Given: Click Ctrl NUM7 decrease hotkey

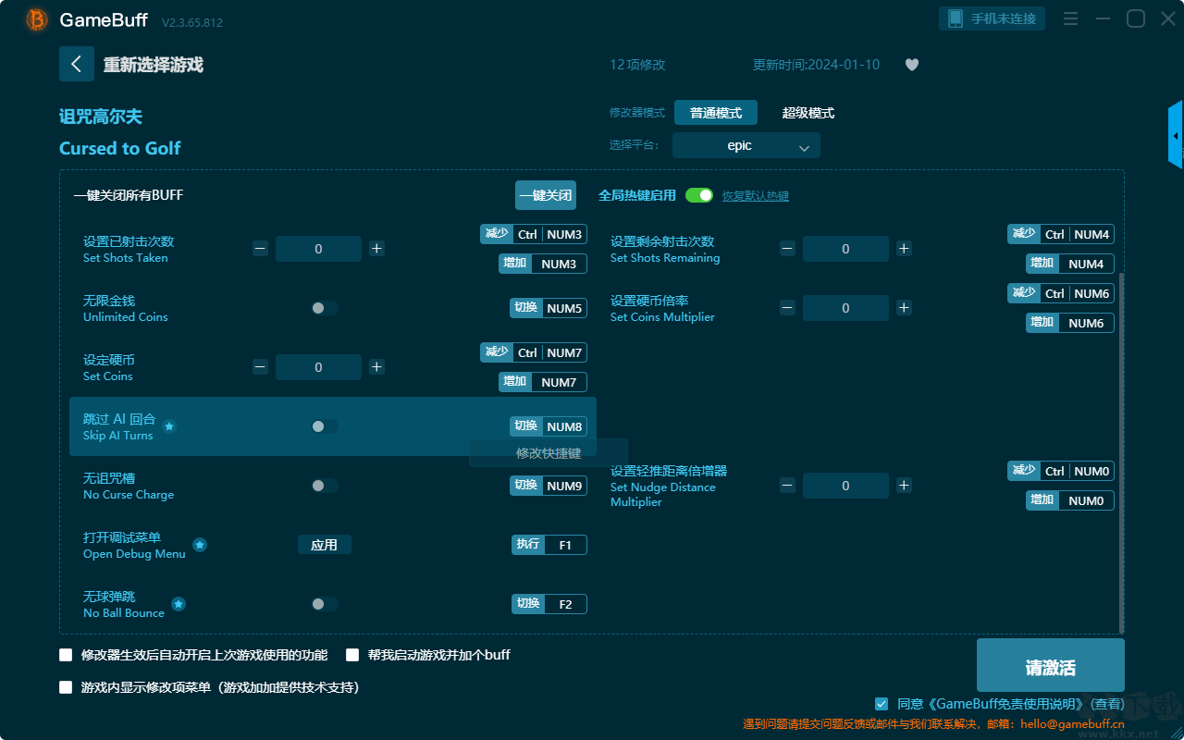Looking at the screenshot, I should (x=534, y=352).
